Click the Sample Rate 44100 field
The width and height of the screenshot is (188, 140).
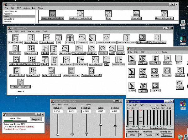coord(132,135)
